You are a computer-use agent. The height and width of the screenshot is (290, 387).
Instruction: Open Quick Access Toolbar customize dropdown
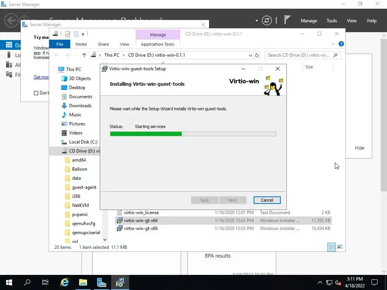[83, 34]
